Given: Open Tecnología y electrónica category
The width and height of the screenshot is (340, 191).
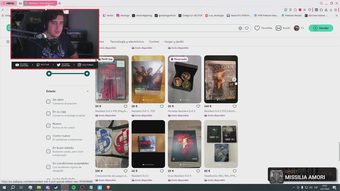Looking at the screenshot, I should [x=127, y=42].
